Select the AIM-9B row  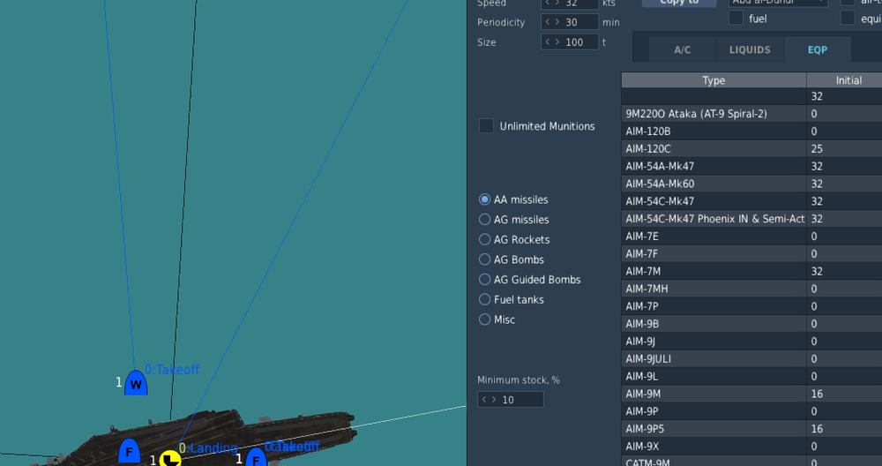[751, 324]
